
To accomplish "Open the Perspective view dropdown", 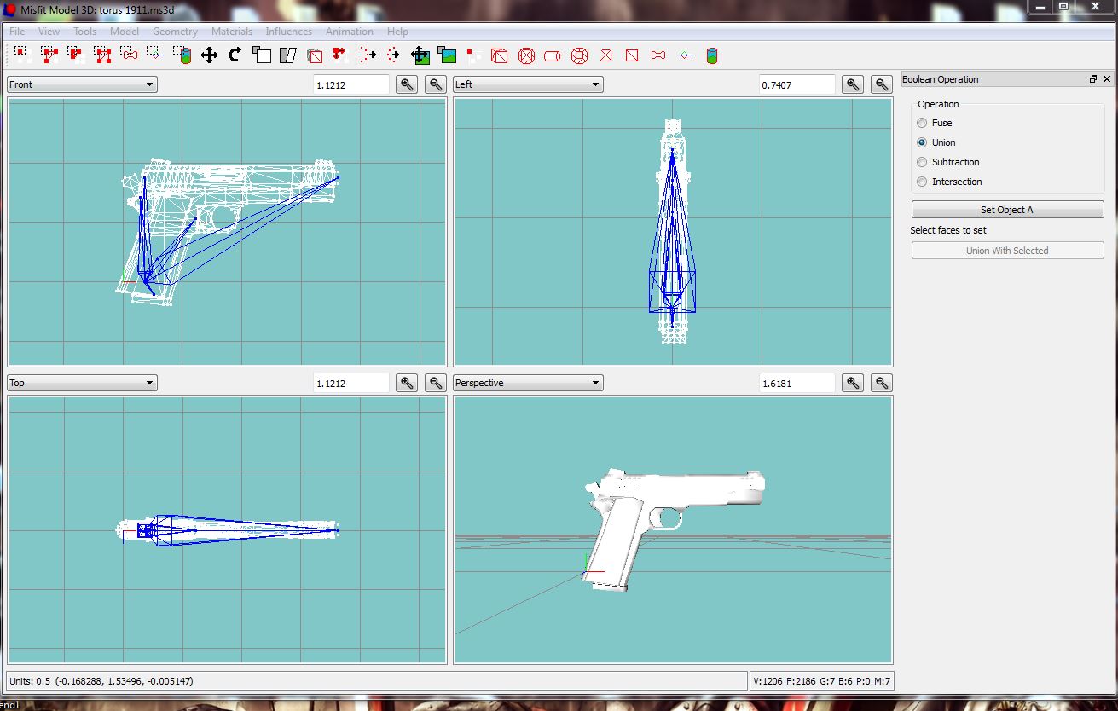I will pos(528,383).
